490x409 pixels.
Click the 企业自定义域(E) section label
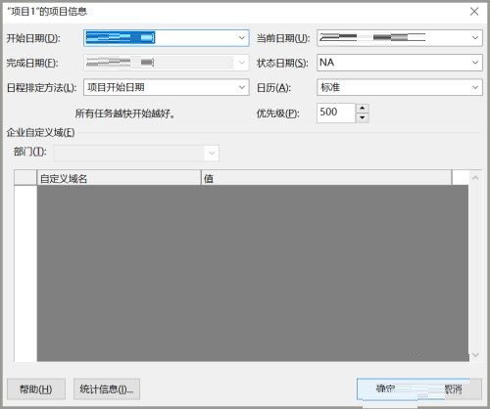41,132
